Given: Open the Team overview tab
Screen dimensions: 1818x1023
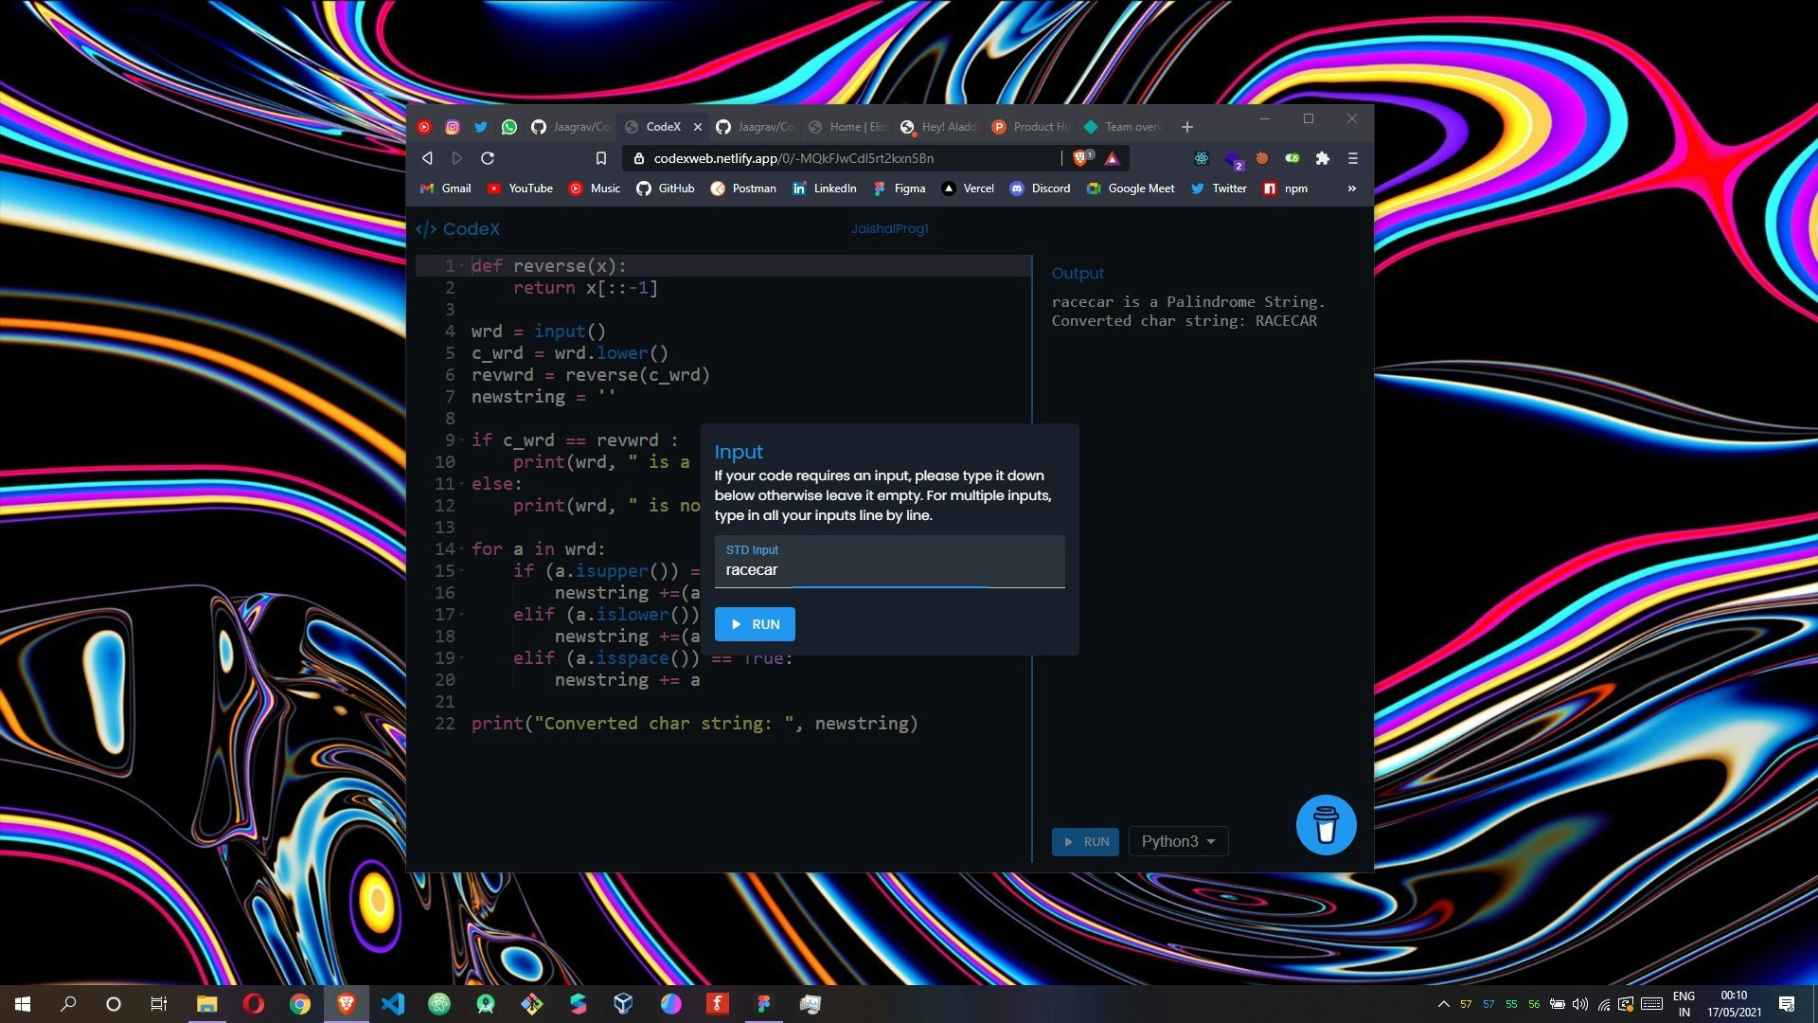Looking at the screenshot, I should pyautogui.click(x=1123, y=127).
